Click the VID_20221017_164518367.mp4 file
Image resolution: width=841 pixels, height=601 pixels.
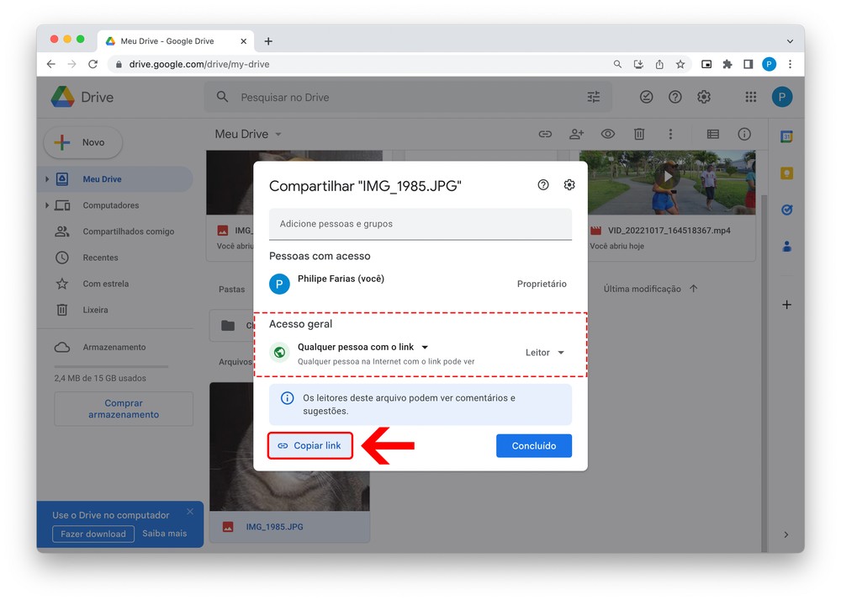point(670,205)
